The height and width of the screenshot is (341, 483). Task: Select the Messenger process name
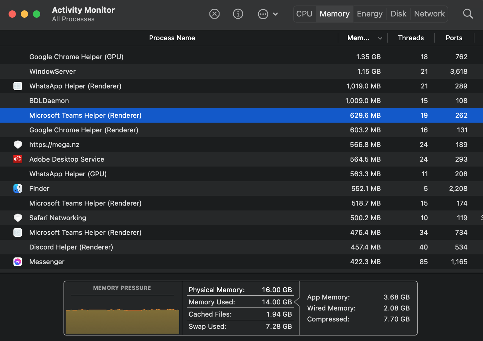[47, 262]
